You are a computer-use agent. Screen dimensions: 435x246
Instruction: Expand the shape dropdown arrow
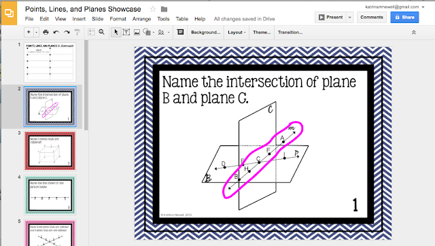pyautogui.click(x=154, y=33)
